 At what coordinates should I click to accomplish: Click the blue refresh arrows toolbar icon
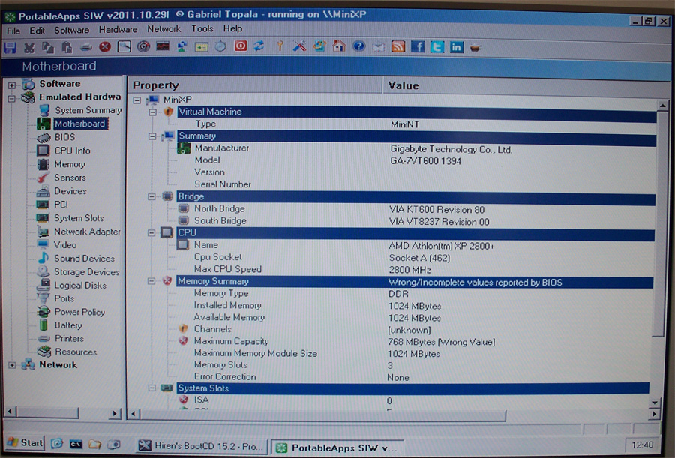(259, 46)
